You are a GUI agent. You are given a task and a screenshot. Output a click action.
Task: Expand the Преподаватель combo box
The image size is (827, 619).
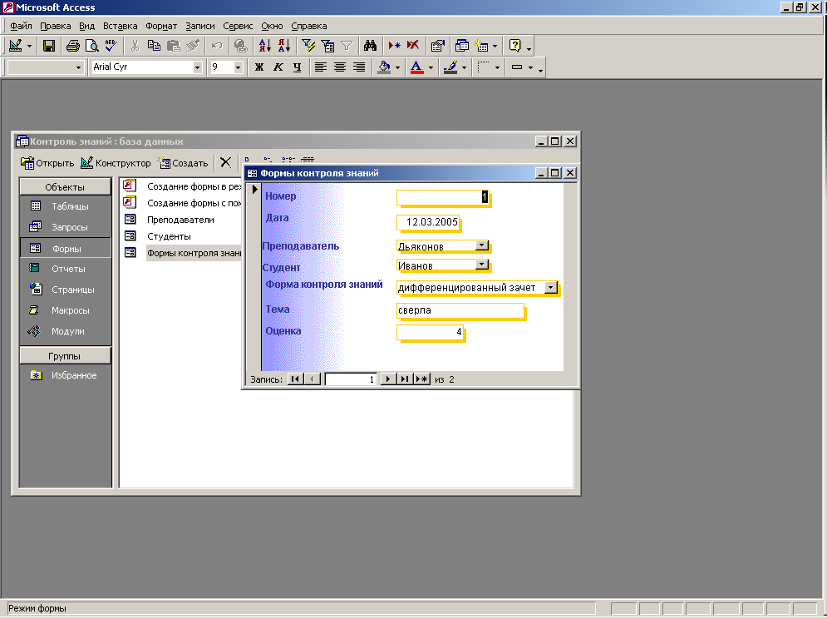[482, 245]
